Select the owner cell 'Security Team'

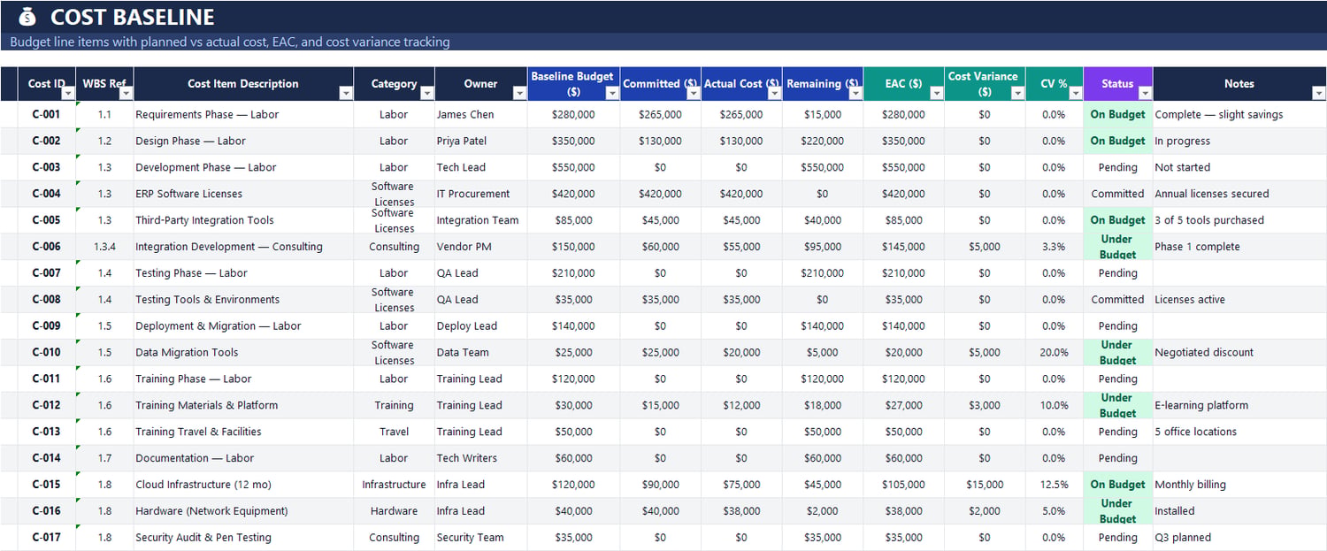coord(481,538)
